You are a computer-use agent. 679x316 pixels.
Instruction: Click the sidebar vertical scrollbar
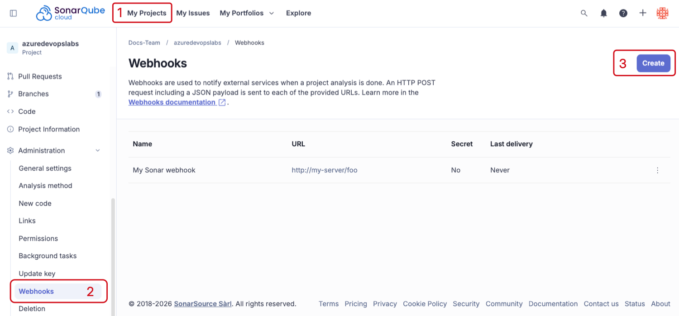pyautogui.click(x=113, y=253)
